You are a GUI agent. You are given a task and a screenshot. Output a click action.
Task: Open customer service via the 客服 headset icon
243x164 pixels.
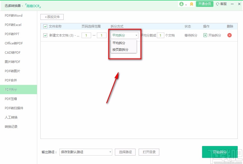pos(221,4)
